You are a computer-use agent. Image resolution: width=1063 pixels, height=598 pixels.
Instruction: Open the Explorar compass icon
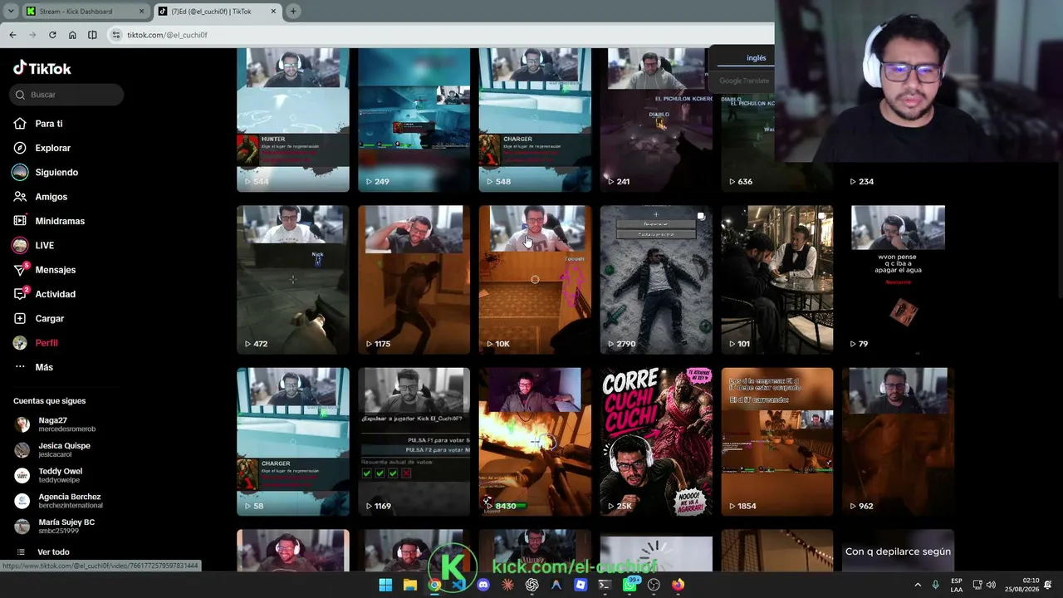click(x=20, y=148)
